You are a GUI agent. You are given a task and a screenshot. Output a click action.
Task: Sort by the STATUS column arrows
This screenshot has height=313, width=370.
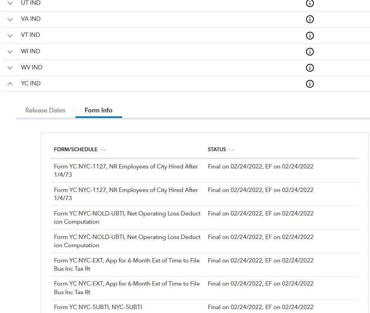click(231, 150)
